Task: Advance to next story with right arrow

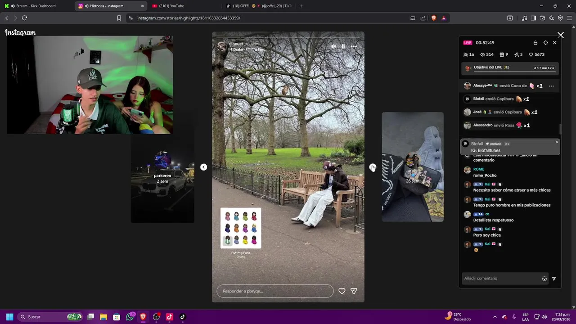Action: (373, 167)
